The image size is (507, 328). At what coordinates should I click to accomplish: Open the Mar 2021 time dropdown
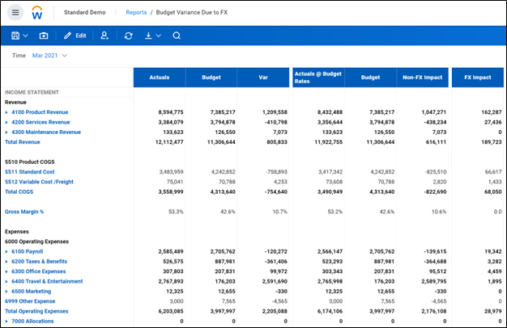click(x=49, y=56)
